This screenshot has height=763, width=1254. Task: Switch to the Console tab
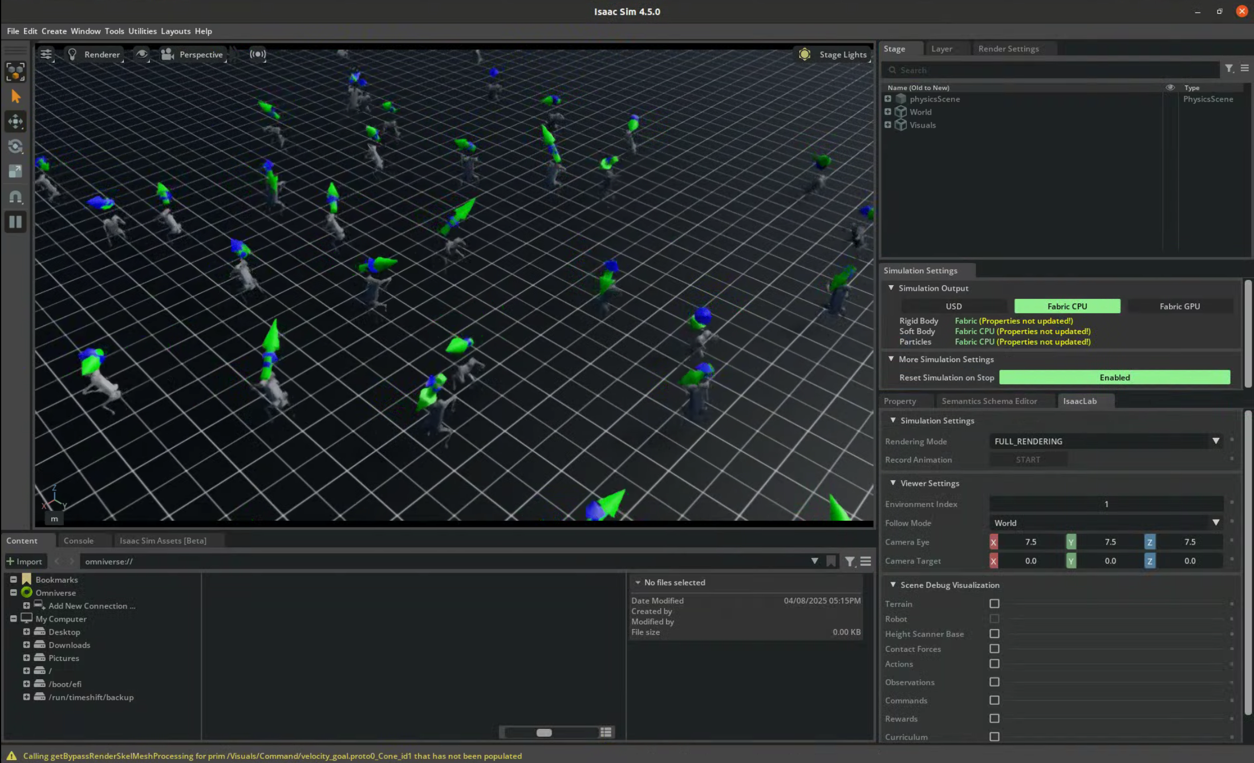pyautogui.click(x=79, y=541)
